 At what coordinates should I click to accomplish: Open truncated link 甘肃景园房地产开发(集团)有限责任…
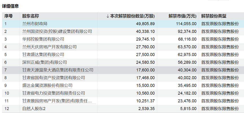pos(57,101)
